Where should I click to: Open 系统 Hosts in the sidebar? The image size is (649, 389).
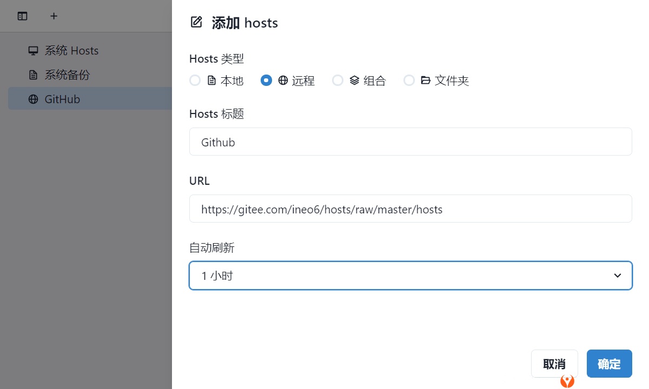point(71,51)
